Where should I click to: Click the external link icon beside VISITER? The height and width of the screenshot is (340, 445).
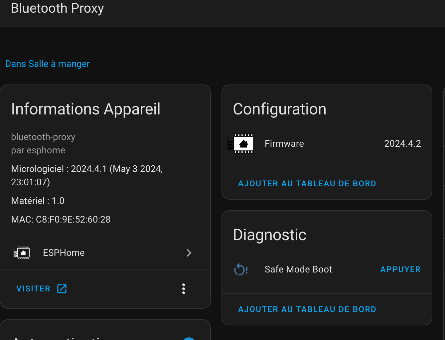coord(62,289)
